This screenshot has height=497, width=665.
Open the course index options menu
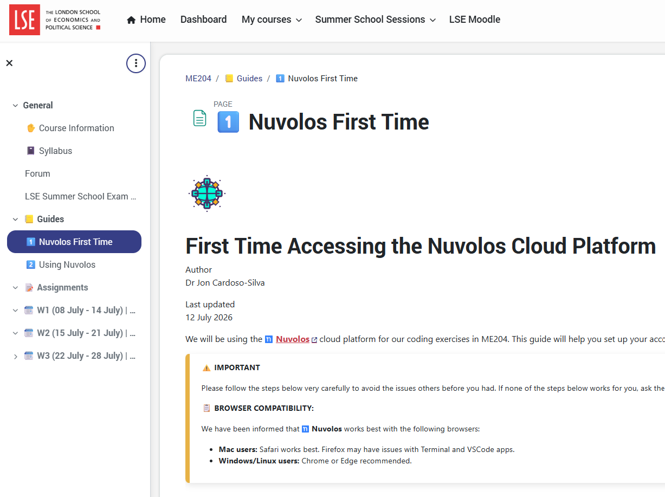pyautogui.click(x=136, y=63)
